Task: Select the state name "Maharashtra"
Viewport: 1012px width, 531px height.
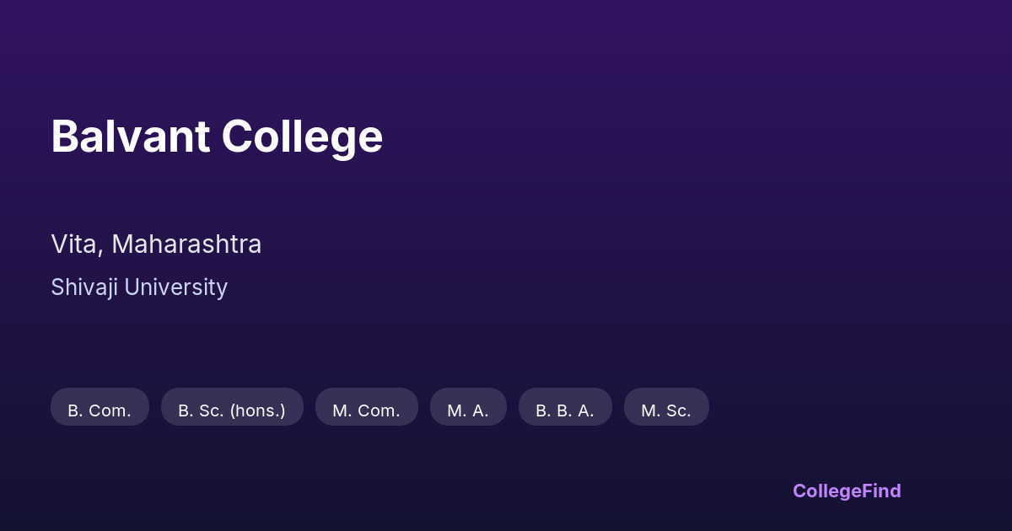Action: click(186, 244)
